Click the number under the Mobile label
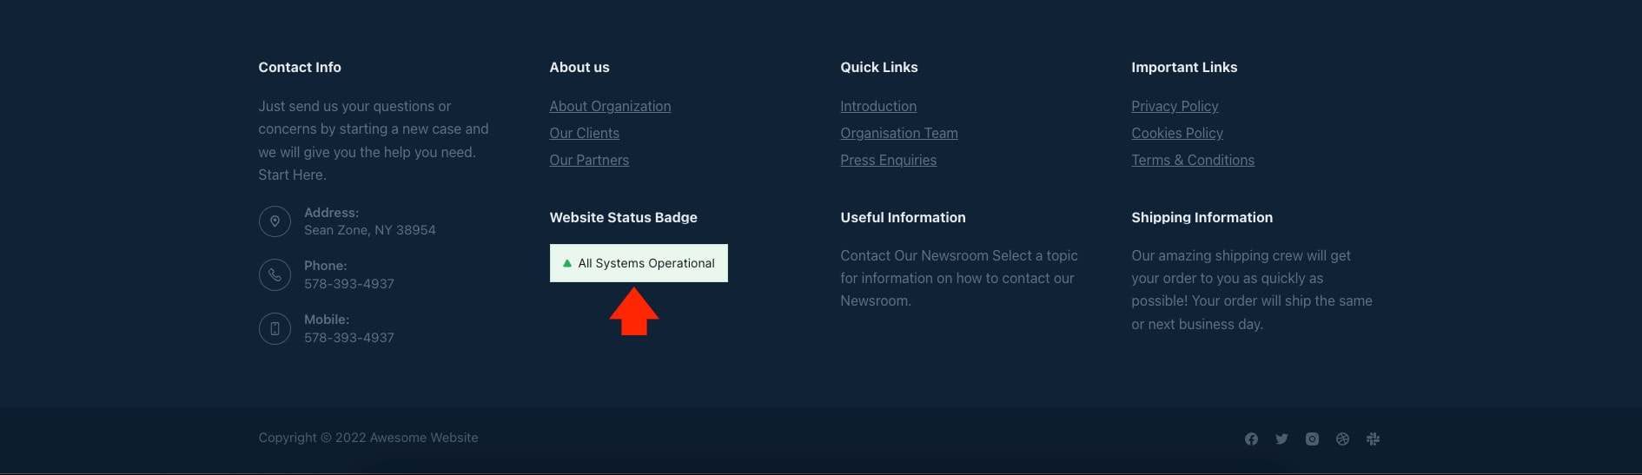 [x=349, y=338]
